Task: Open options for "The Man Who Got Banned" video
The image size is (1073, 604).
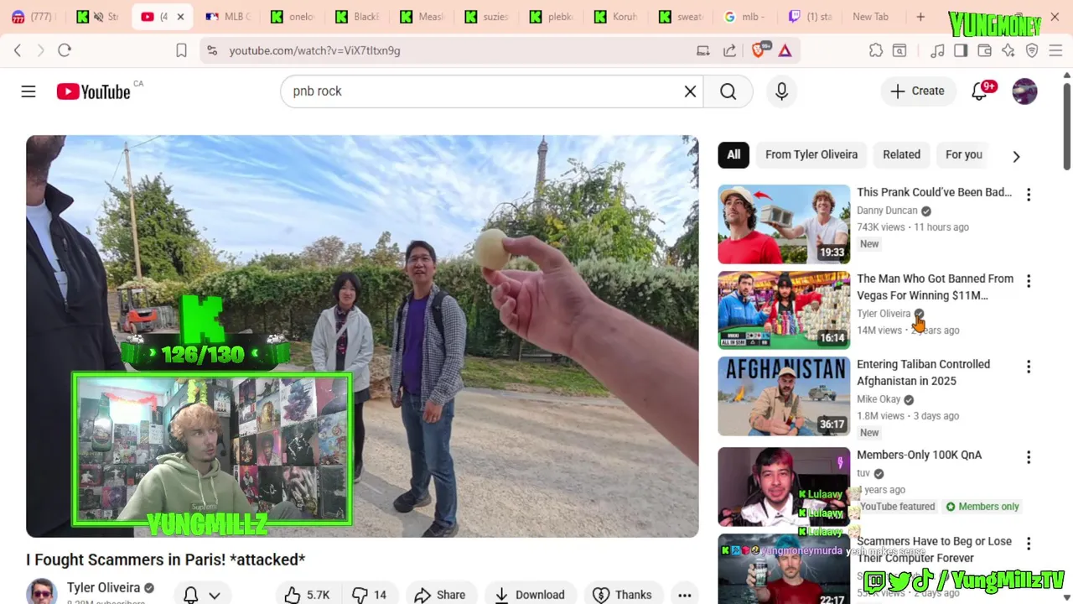Action: (x=1029, y=281)
